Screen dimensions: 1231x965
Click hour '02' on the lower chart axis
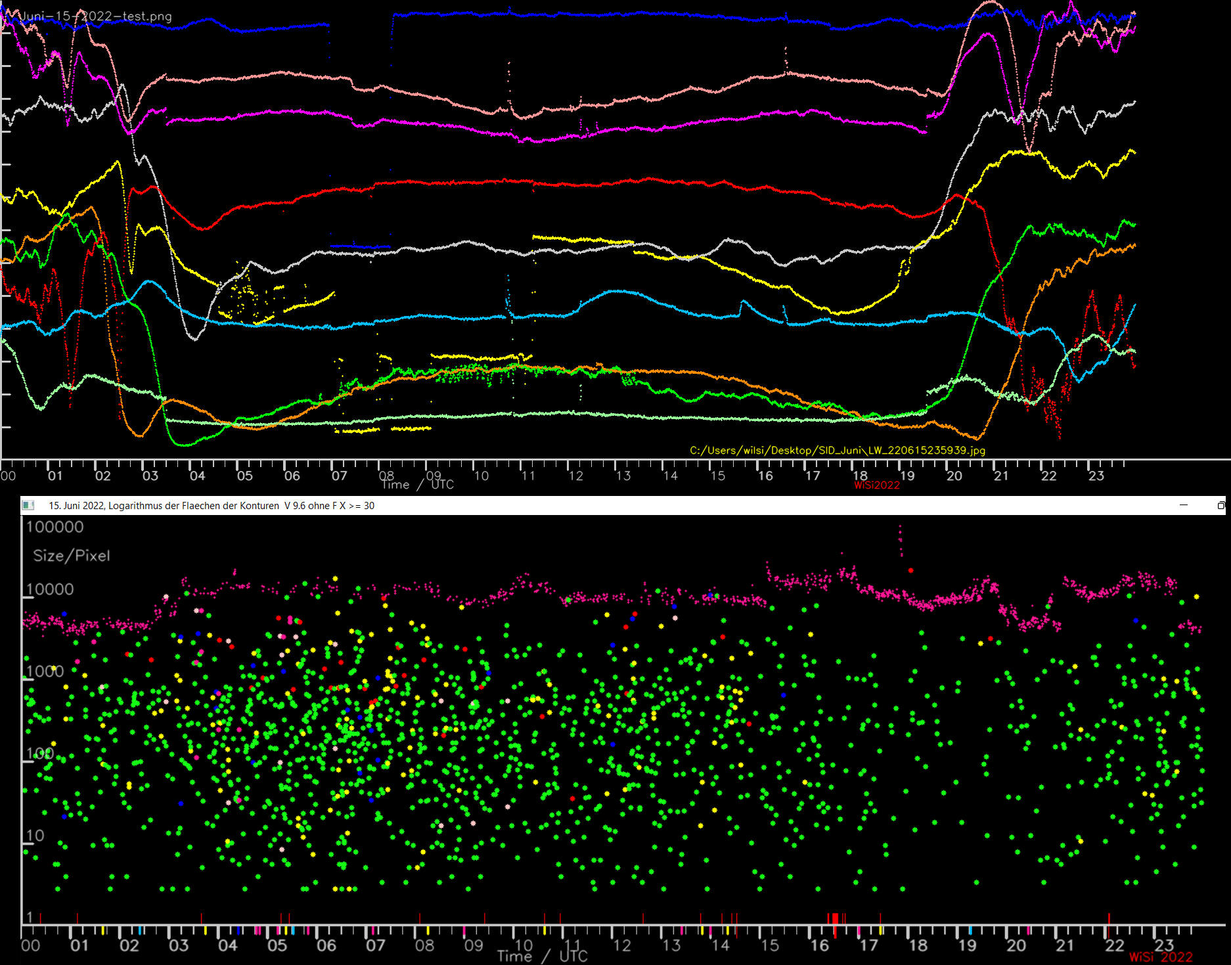(x=129, y=945)
